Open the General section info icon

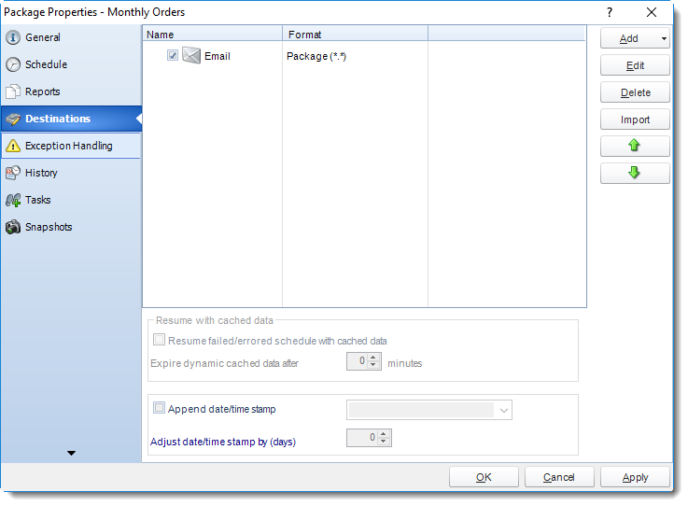point(13,37)
